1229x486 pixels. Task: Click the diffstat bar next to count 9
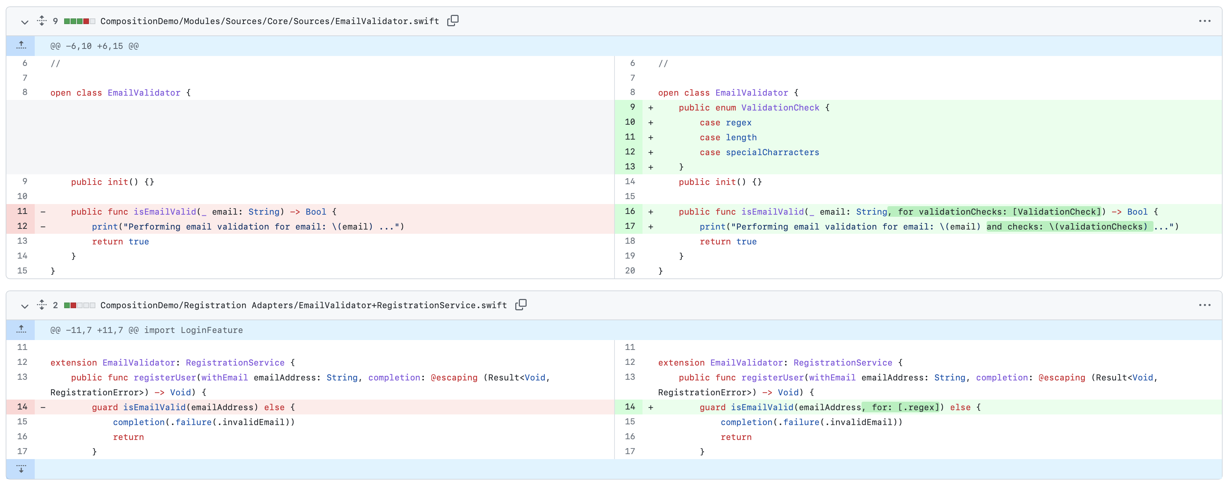point(80,22)
